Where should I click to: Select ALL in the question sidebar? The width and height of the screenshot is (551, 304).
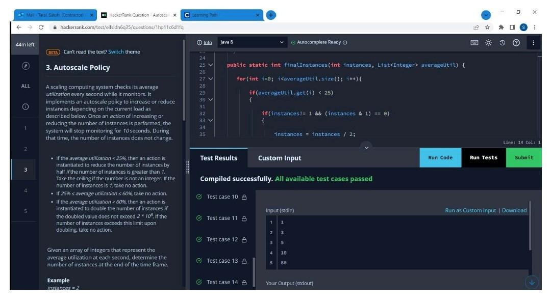coord(26,86)
